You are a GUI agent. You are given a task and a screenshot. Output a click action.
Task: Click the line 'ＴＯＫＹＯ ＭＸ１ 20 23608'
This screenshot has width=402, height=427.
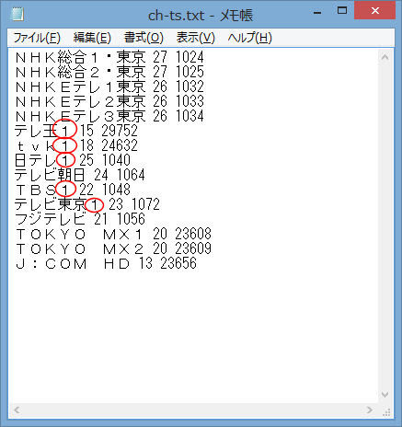pos(113,234)
